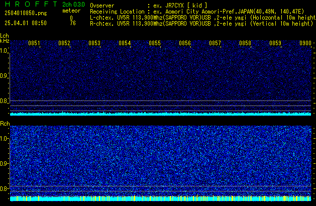This screenshot has height=206, width=316.
Task: Click the L-ch UV5R antenna description line
Action: pyautogui.click(x=203, y=18)
